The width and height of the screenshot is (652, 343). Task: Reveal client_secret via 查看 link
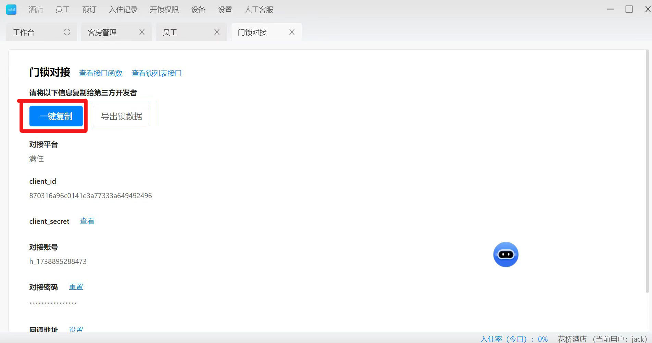click(87, 221)
